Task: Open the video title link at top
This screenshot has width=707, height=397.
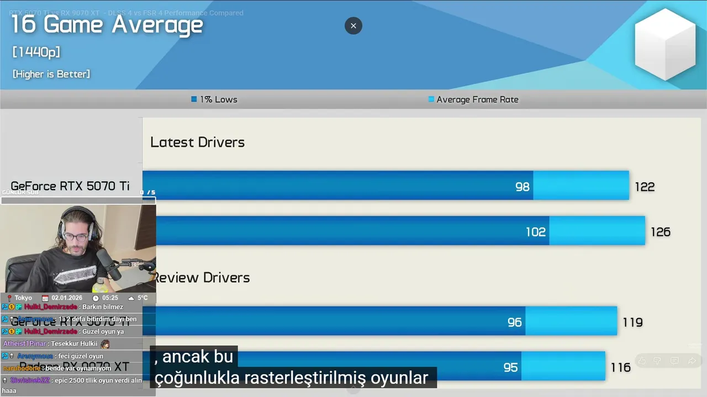Action: tap(126, 13)
